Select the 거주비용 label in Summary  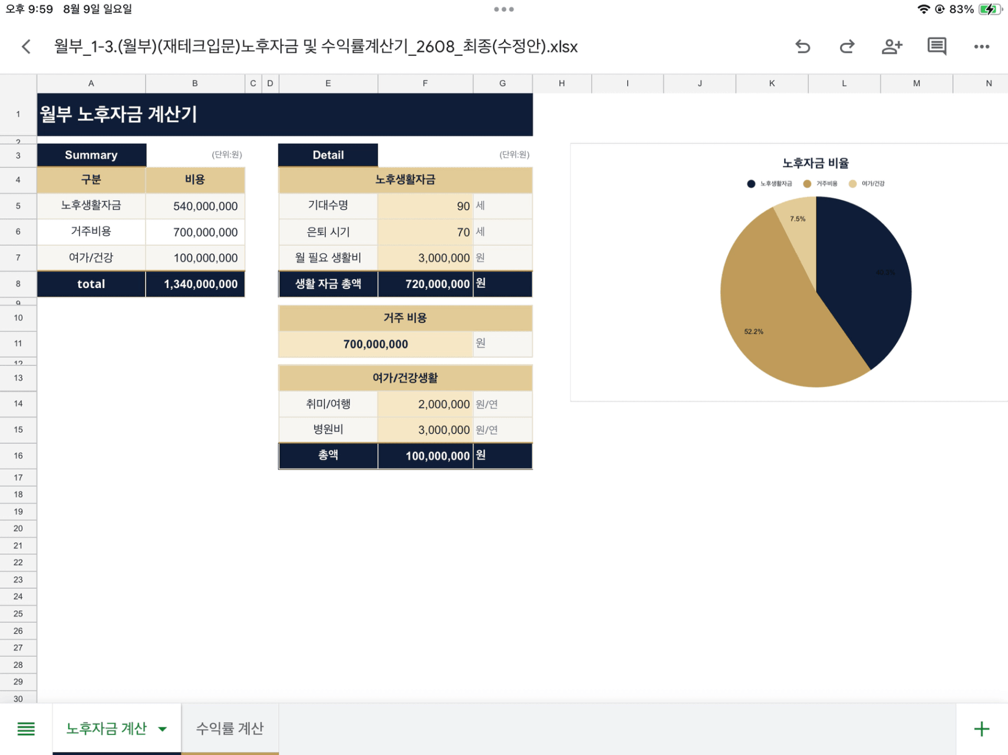(91, 231)
